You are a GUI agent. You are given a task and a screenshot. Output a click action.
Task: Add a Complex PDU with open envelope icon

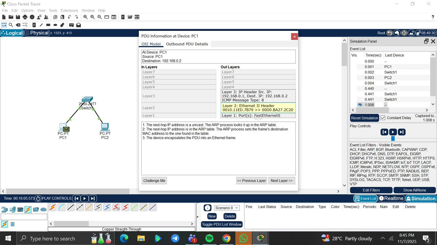click(x=78, y=25)
